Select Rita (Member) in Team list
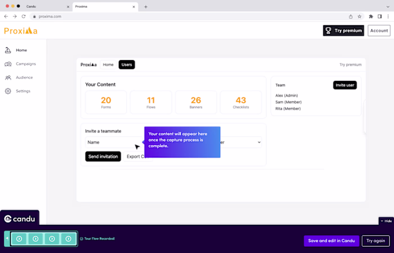The width and height of the screenshot is (394, 253). pos(288,109)
